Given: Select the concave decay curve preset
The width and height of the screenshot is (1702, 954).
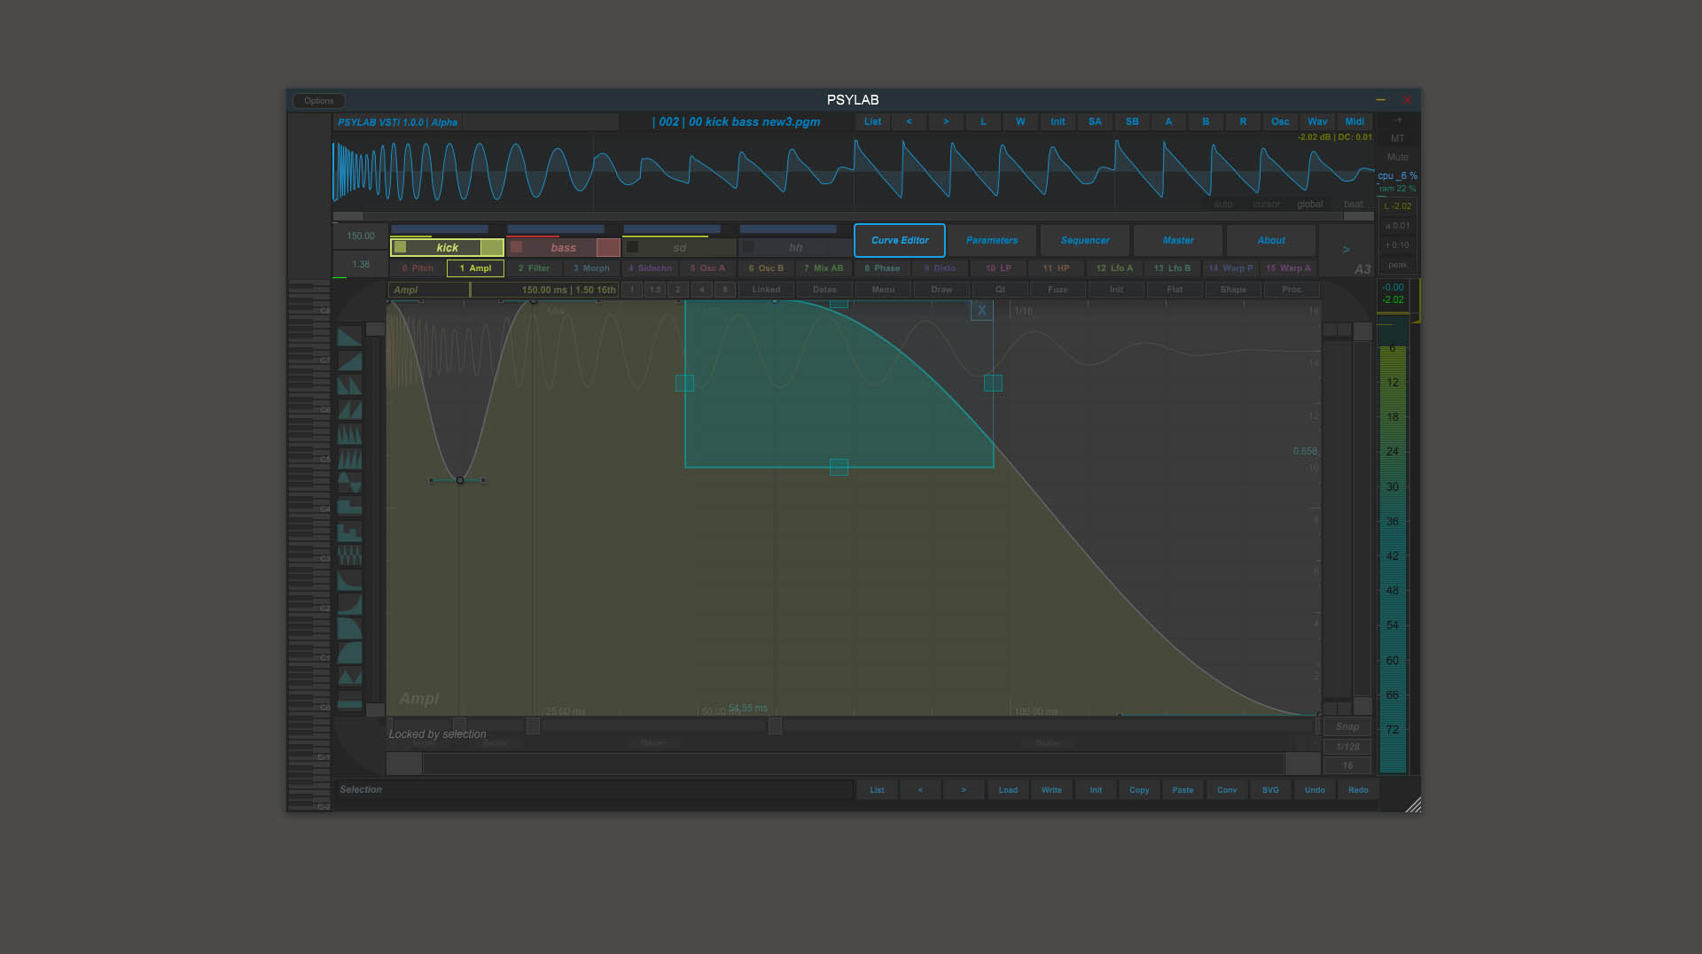Looking at the screenshot, I should [349, 580].
